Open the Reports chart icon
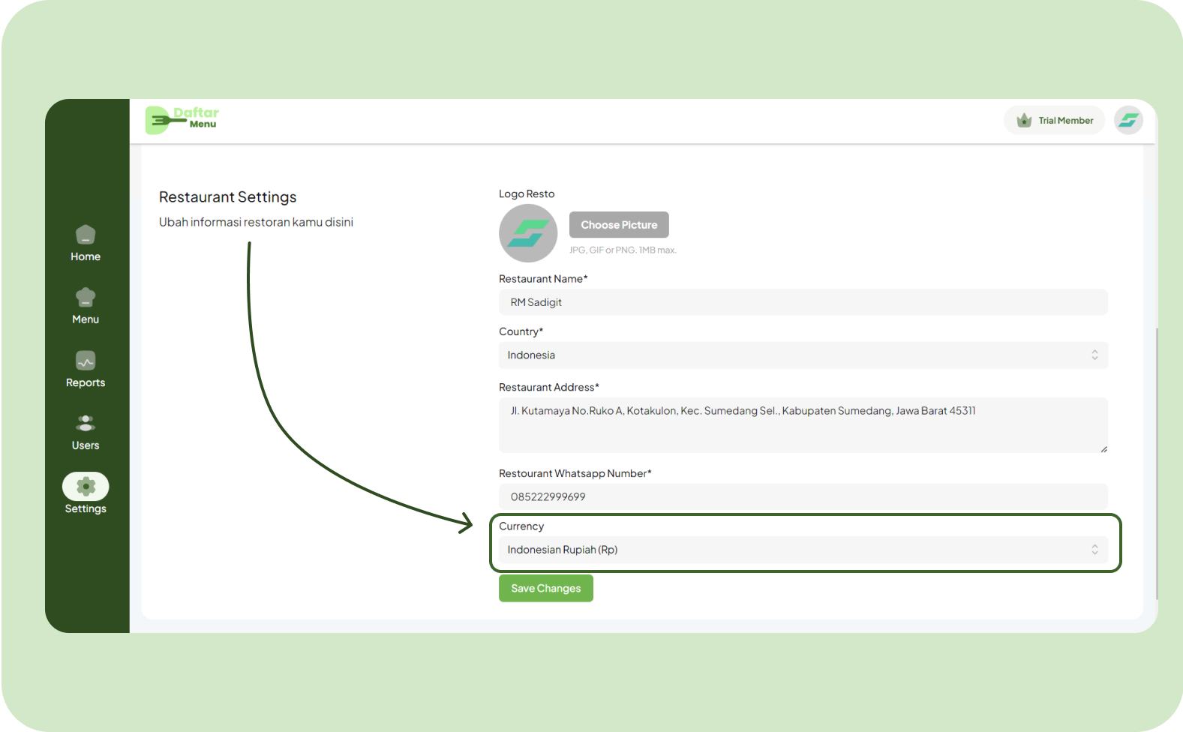 (86, 361)
